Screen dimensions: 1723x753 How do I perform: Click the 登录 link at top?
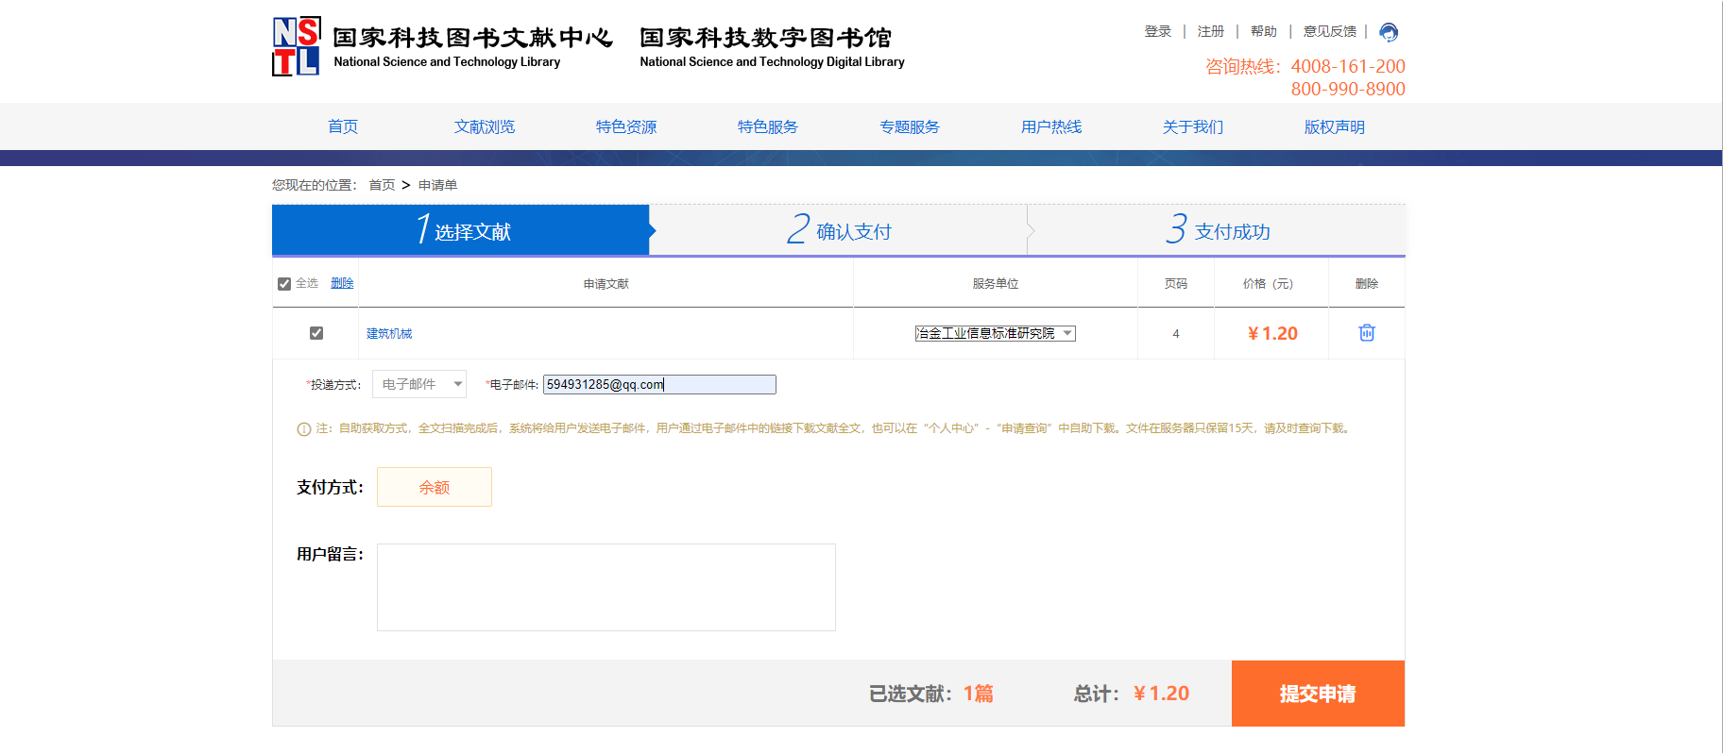(x=1157, y=31)
